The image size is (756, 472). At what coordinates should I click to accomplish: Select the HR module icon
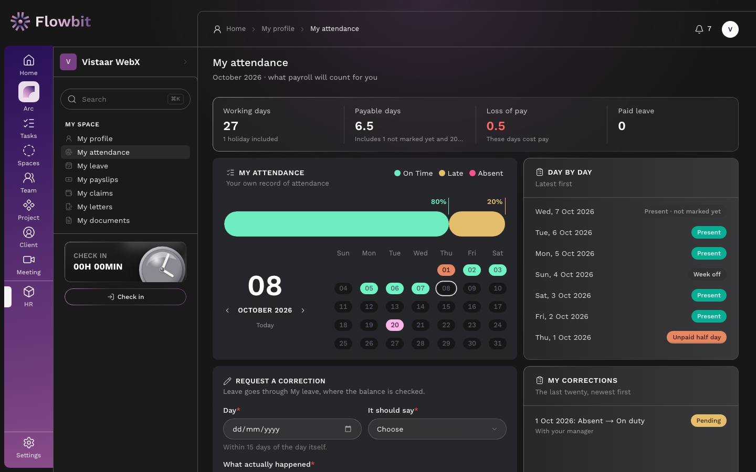28,296
